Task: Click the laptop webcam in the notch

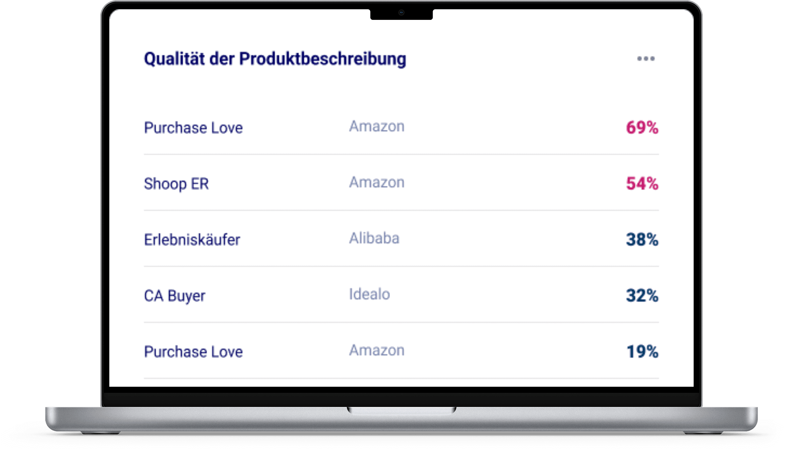Action: point(401,13)
